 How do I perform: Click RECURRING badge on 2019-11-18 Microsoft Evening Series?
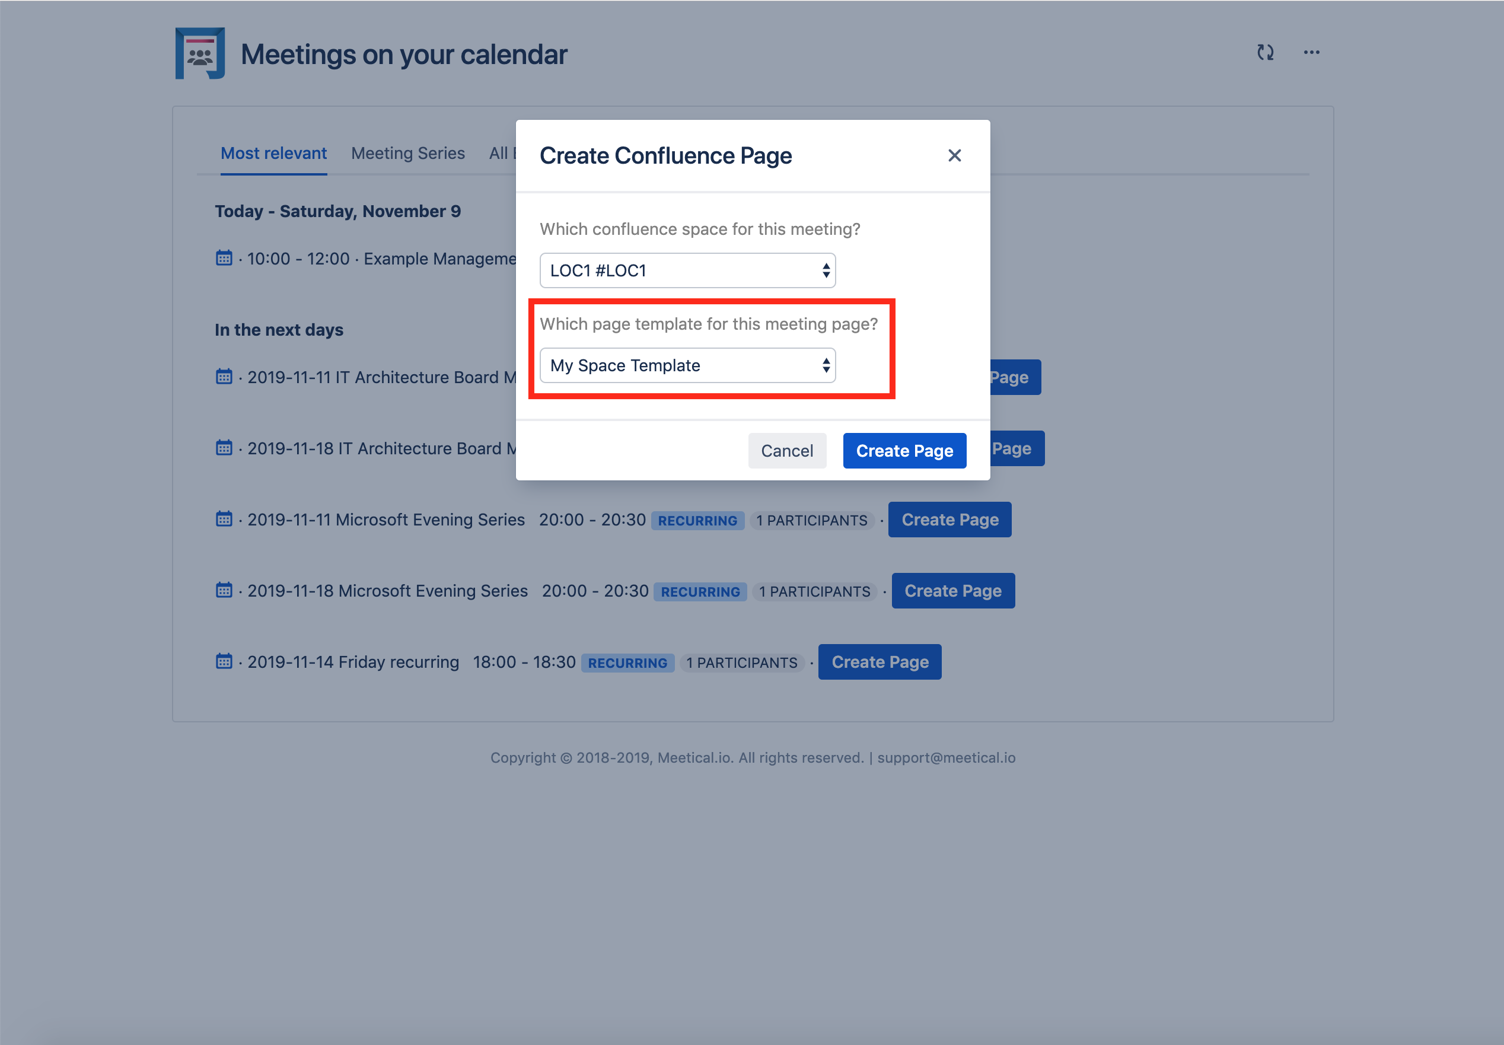[700, 592]
